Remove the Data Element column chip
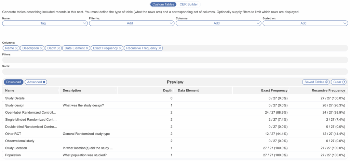Image resolution: width=350 pixels, height=161 pixels. click(87, 48)
